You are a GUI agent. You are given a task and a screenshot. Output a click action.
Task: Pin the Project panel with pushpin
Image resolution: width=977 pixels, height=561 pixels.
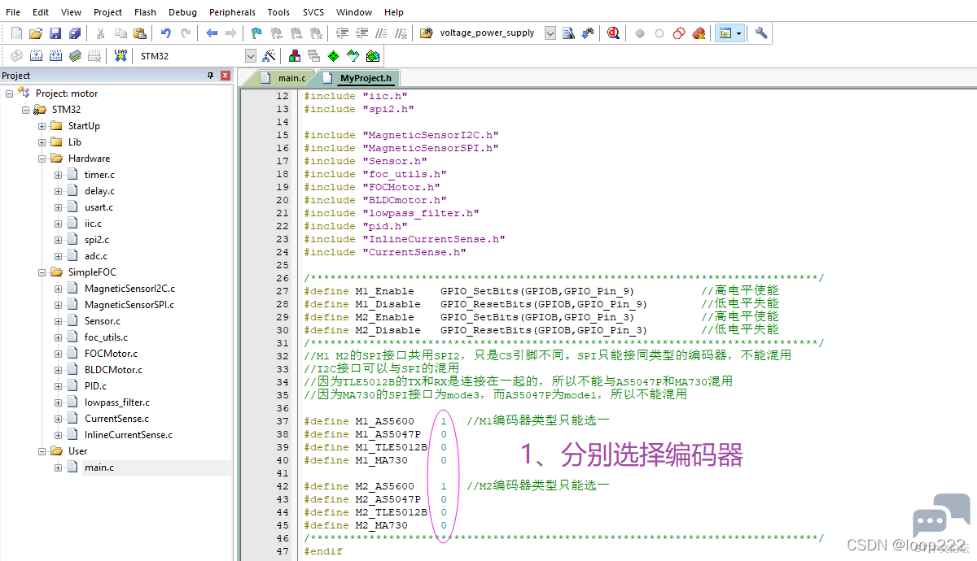coord(210,76)
